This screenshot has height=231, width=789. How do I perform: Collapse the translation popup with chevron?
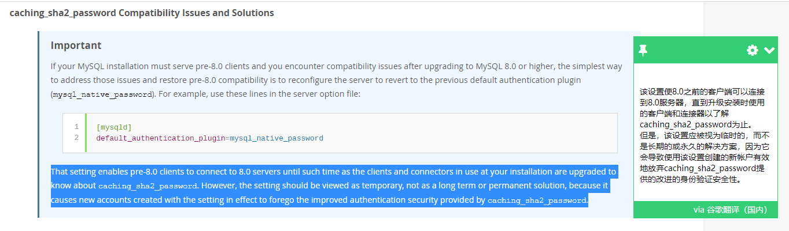(769, 51)
